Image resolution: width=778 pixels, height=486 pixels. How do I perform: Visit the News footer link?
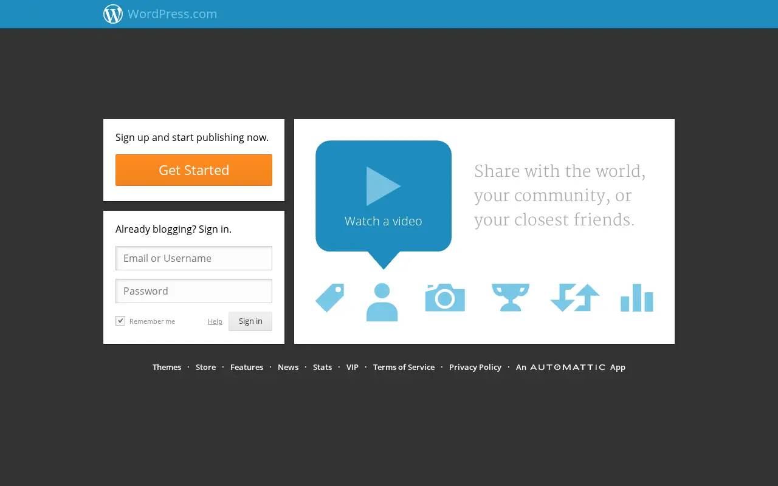pos(288,367)
